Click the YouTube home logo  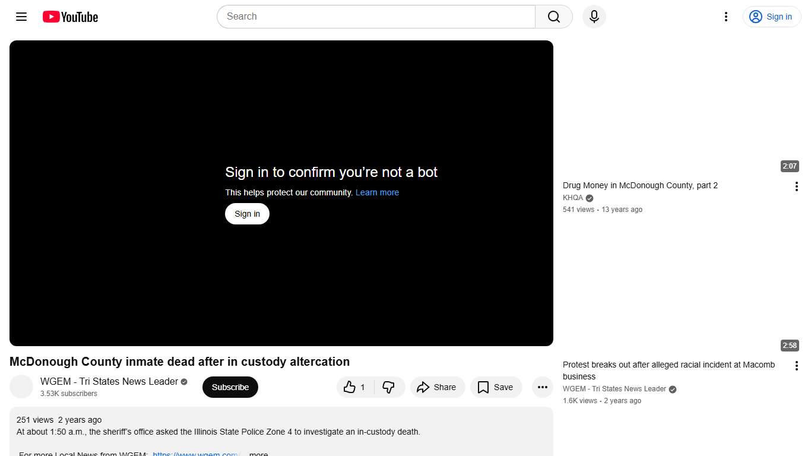click(70, 17)
